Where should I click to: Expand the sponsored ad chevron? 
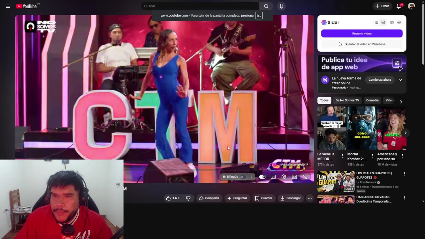pyautogui.click(x=400, y=80)
